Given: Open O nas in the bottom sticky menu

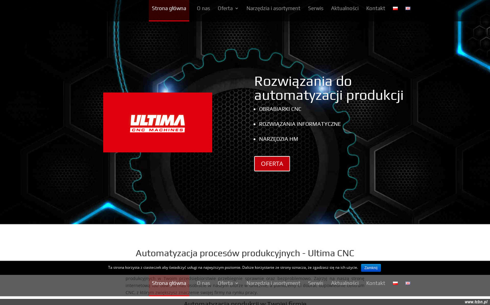Looking at the screenshot, I should 203,283.
